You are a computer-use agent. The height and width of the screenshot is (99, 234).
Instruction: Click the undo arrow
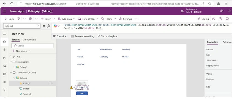tap(19, 19)
